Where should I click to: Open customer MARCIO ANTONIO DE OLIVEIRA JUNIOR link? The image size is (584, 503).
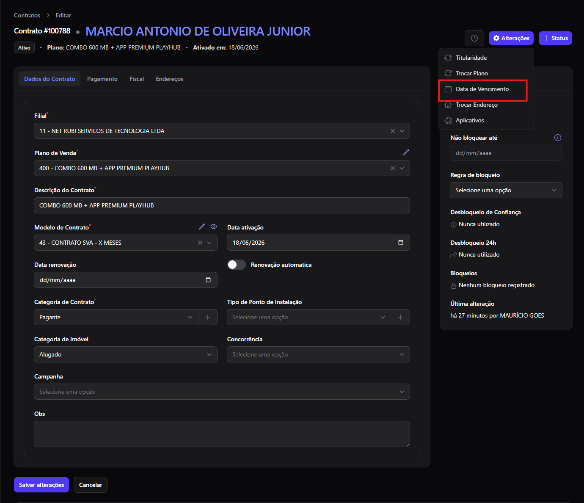[x=198, y=31]
